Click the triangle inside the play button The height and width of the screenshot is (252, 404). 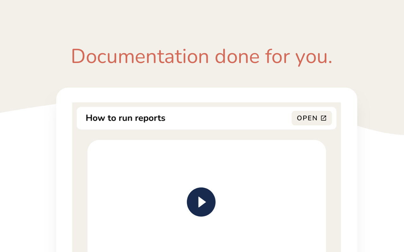[202, 202]
